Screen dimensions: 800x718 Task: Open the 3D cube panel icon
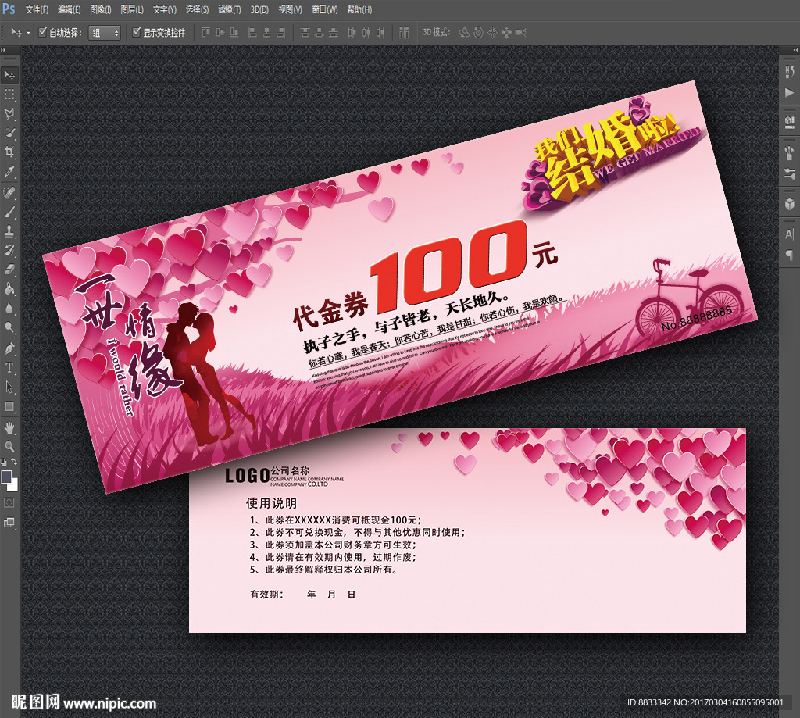[x=790, y=204]
